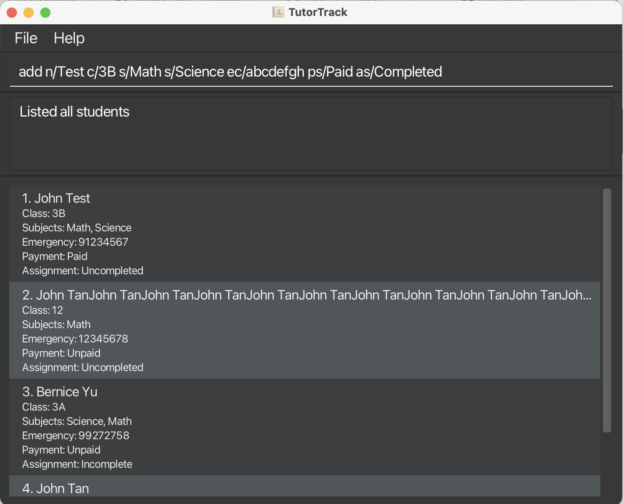
Task: Click 'Class: 3B' text
Action: click(44, 213)
